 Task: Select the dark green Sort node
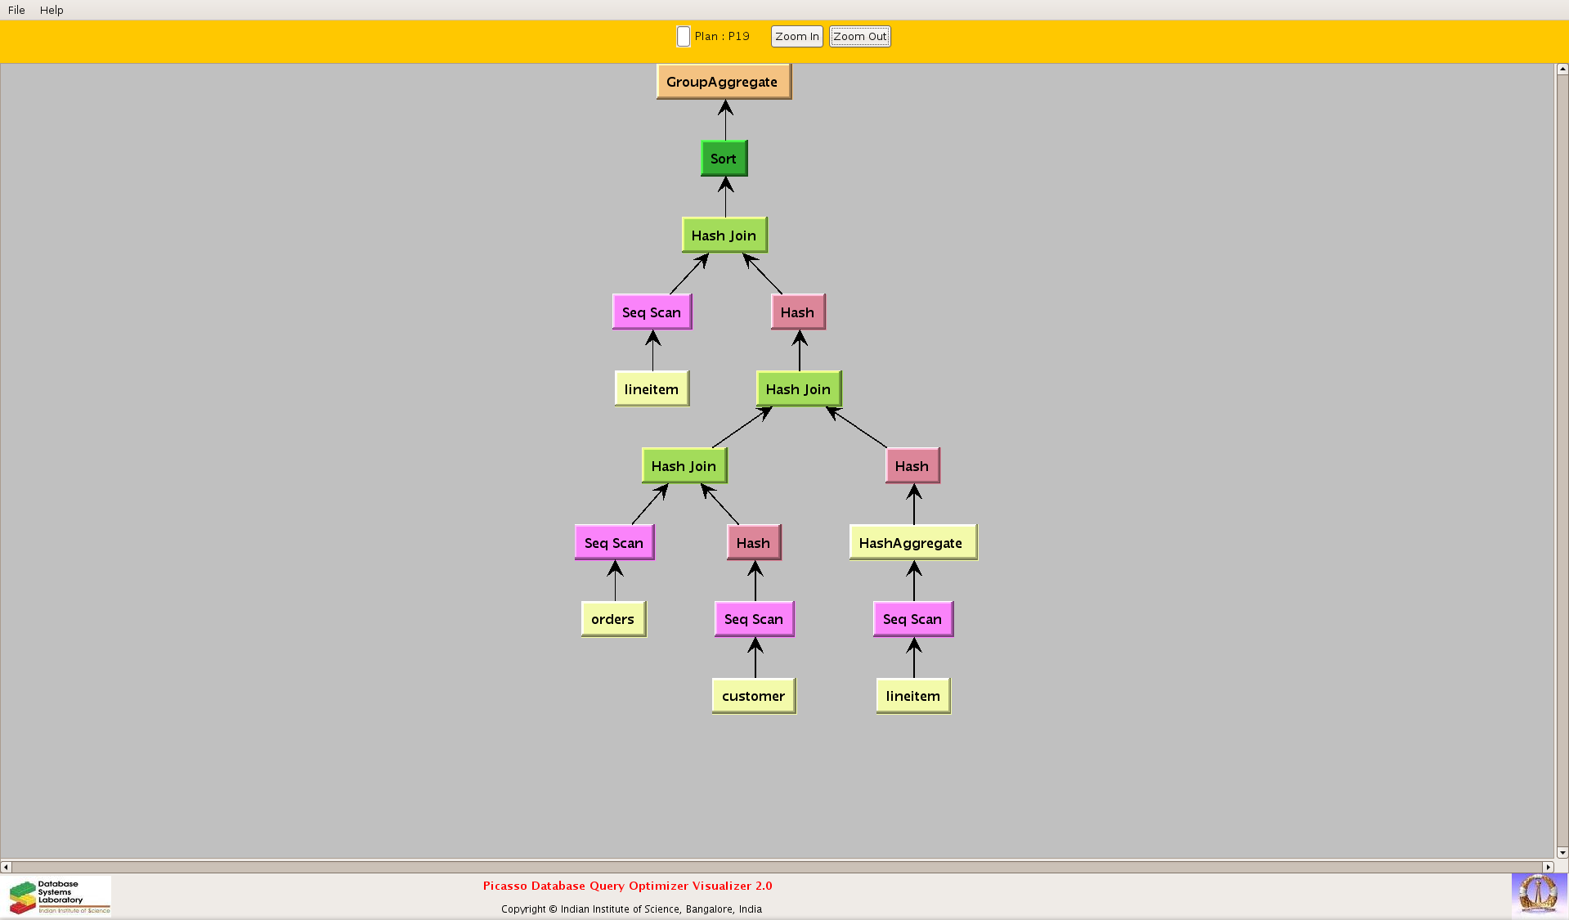coord(724,159)
